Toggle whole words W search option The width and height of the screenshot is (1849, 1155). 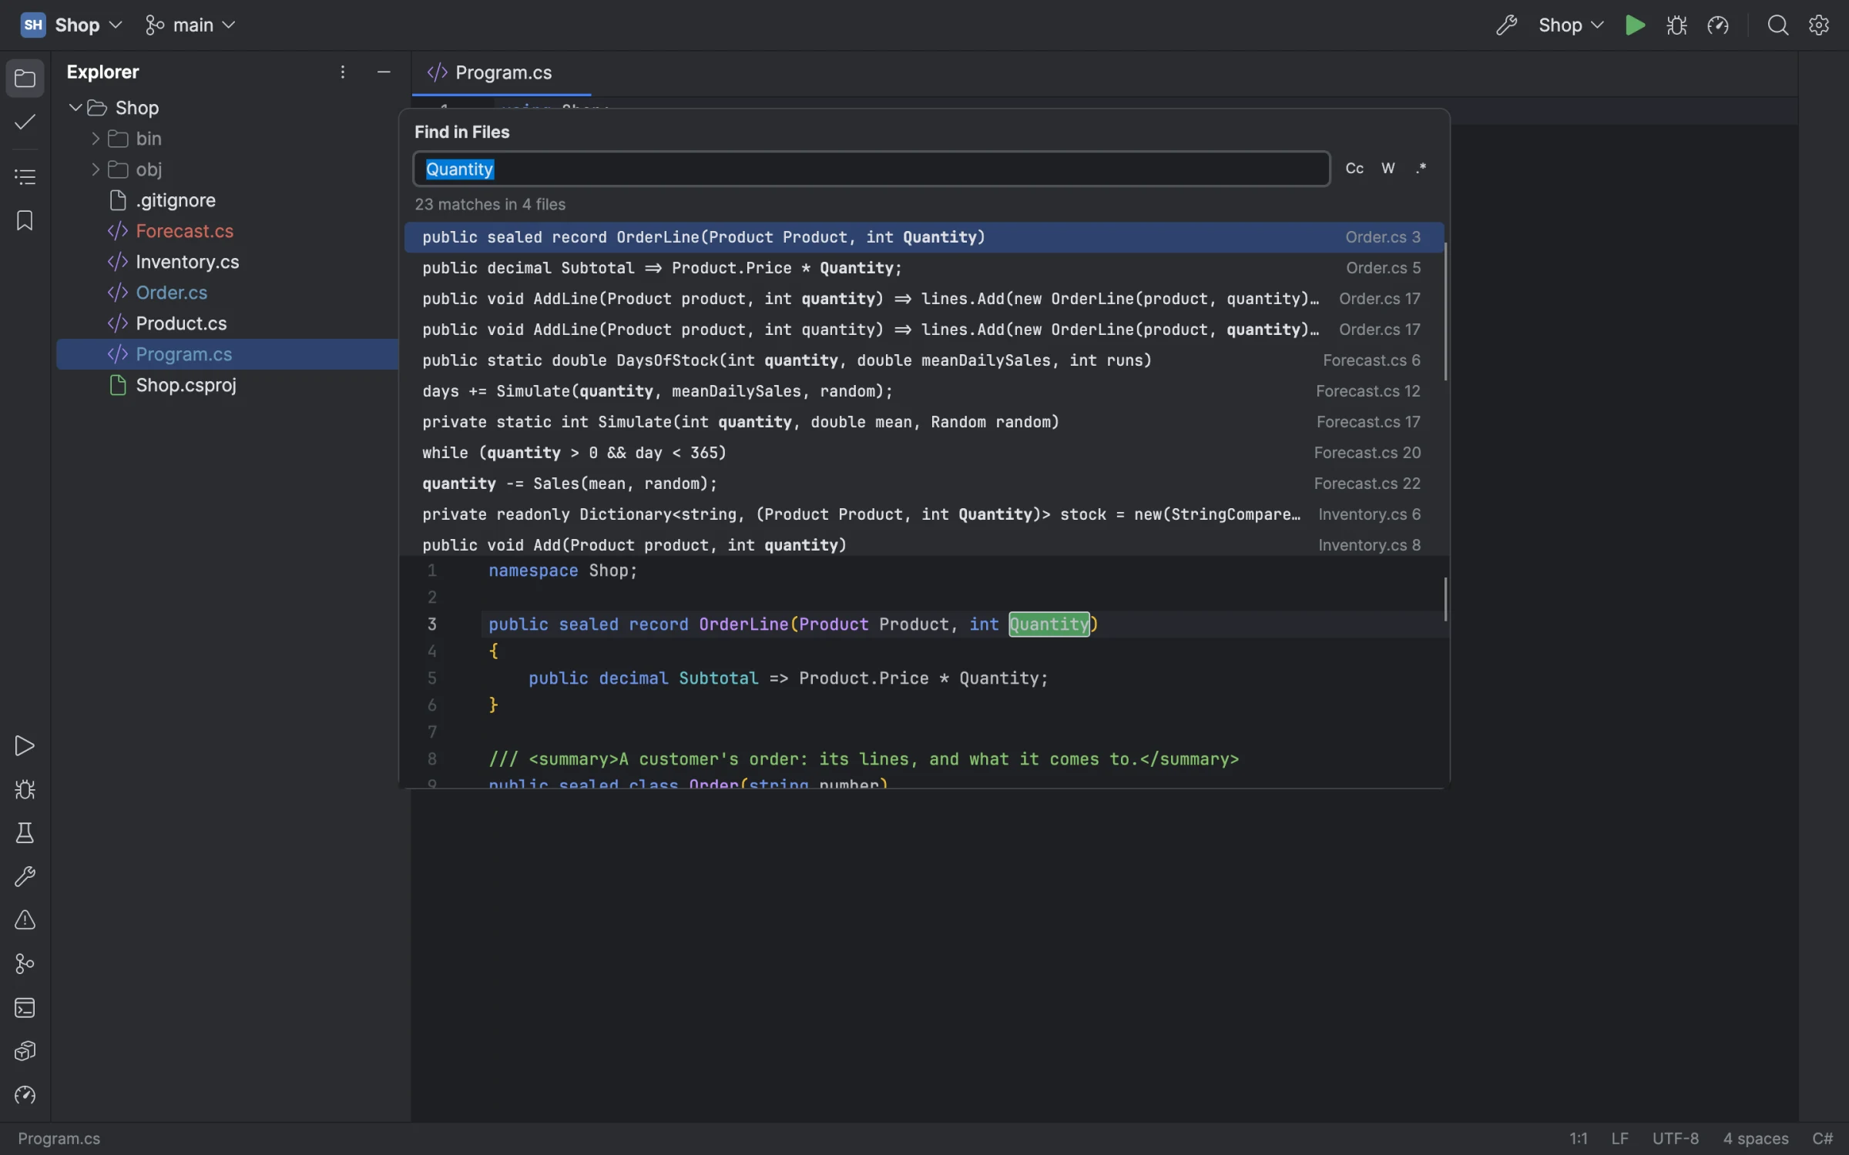tap(1388, 169)
